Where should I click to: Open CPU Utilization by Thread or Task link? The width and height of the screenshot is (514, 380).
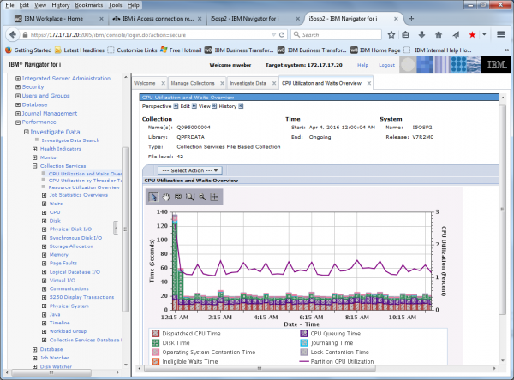85,181
